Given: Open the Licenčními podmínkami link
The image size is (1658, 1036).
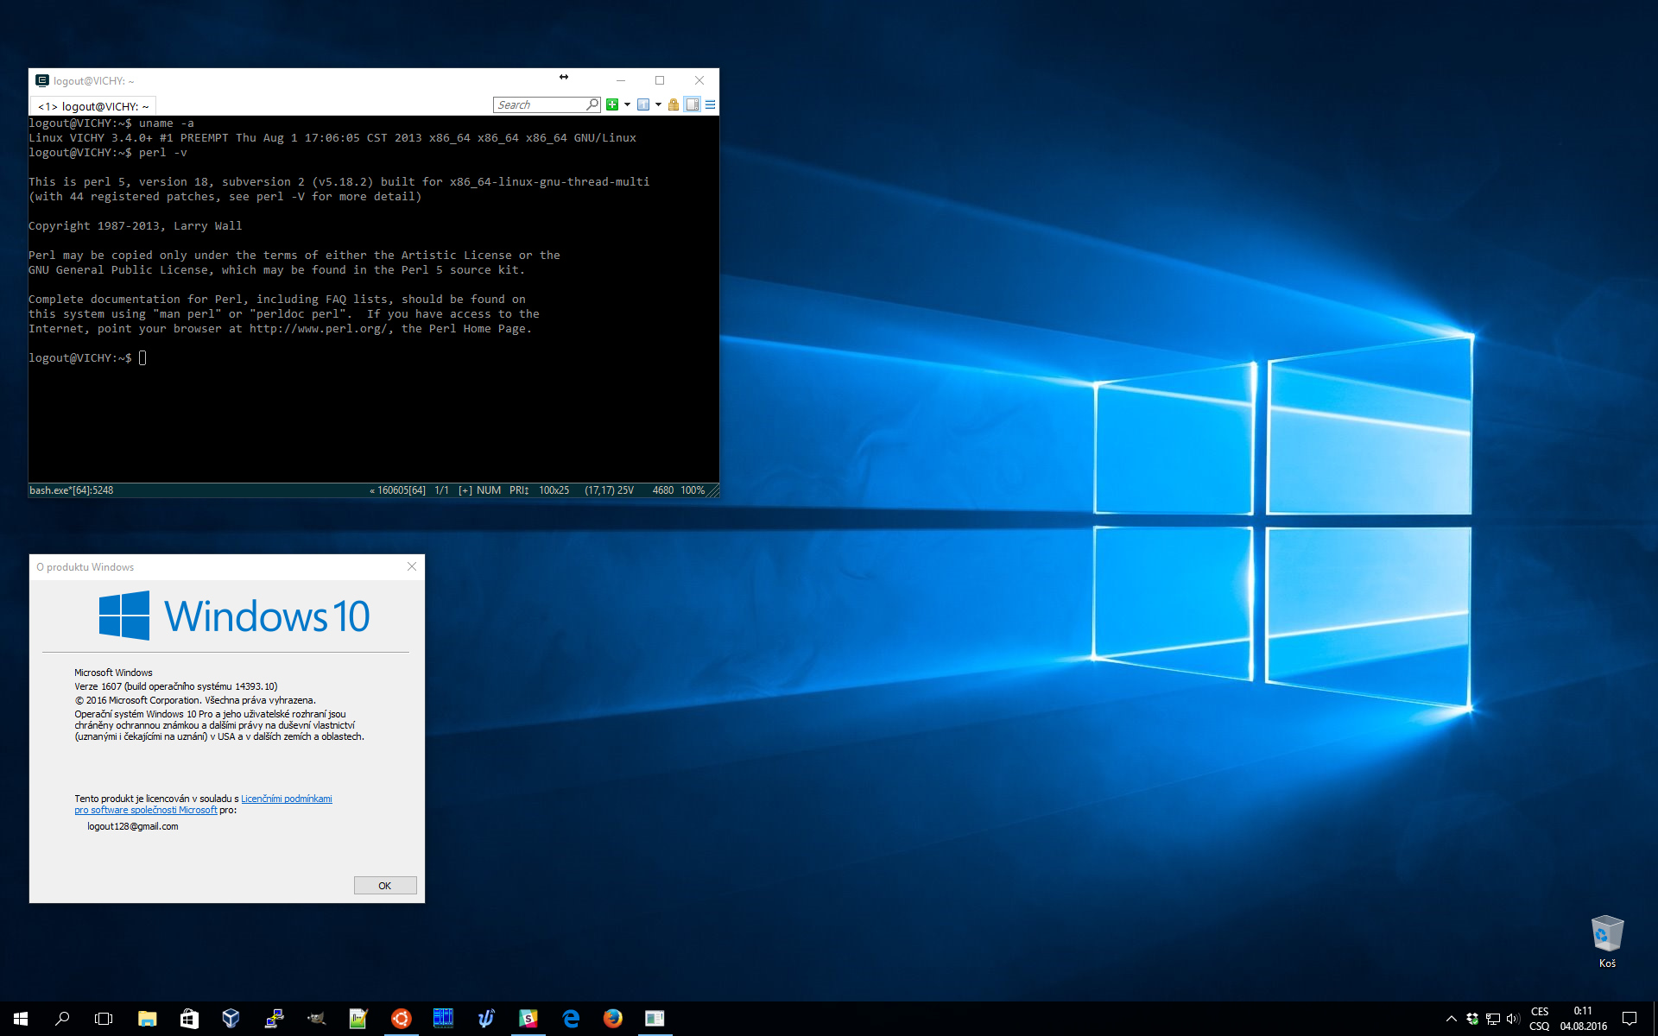Looking at the screenshot, I should click(286, 799).
